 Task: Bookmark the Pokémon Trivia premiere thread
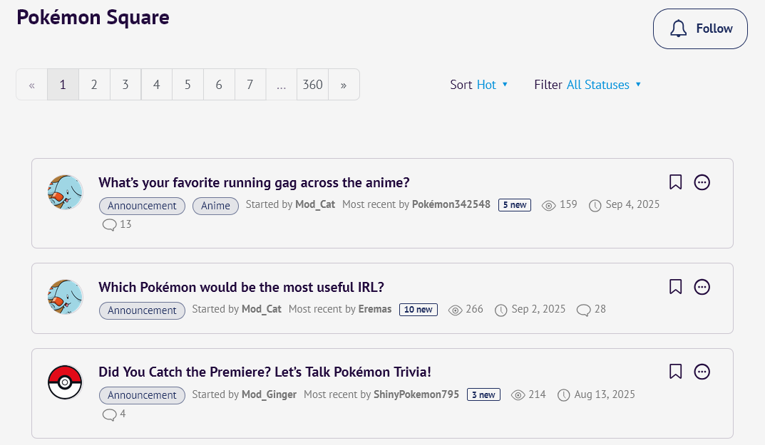click(x=675, y=372)
